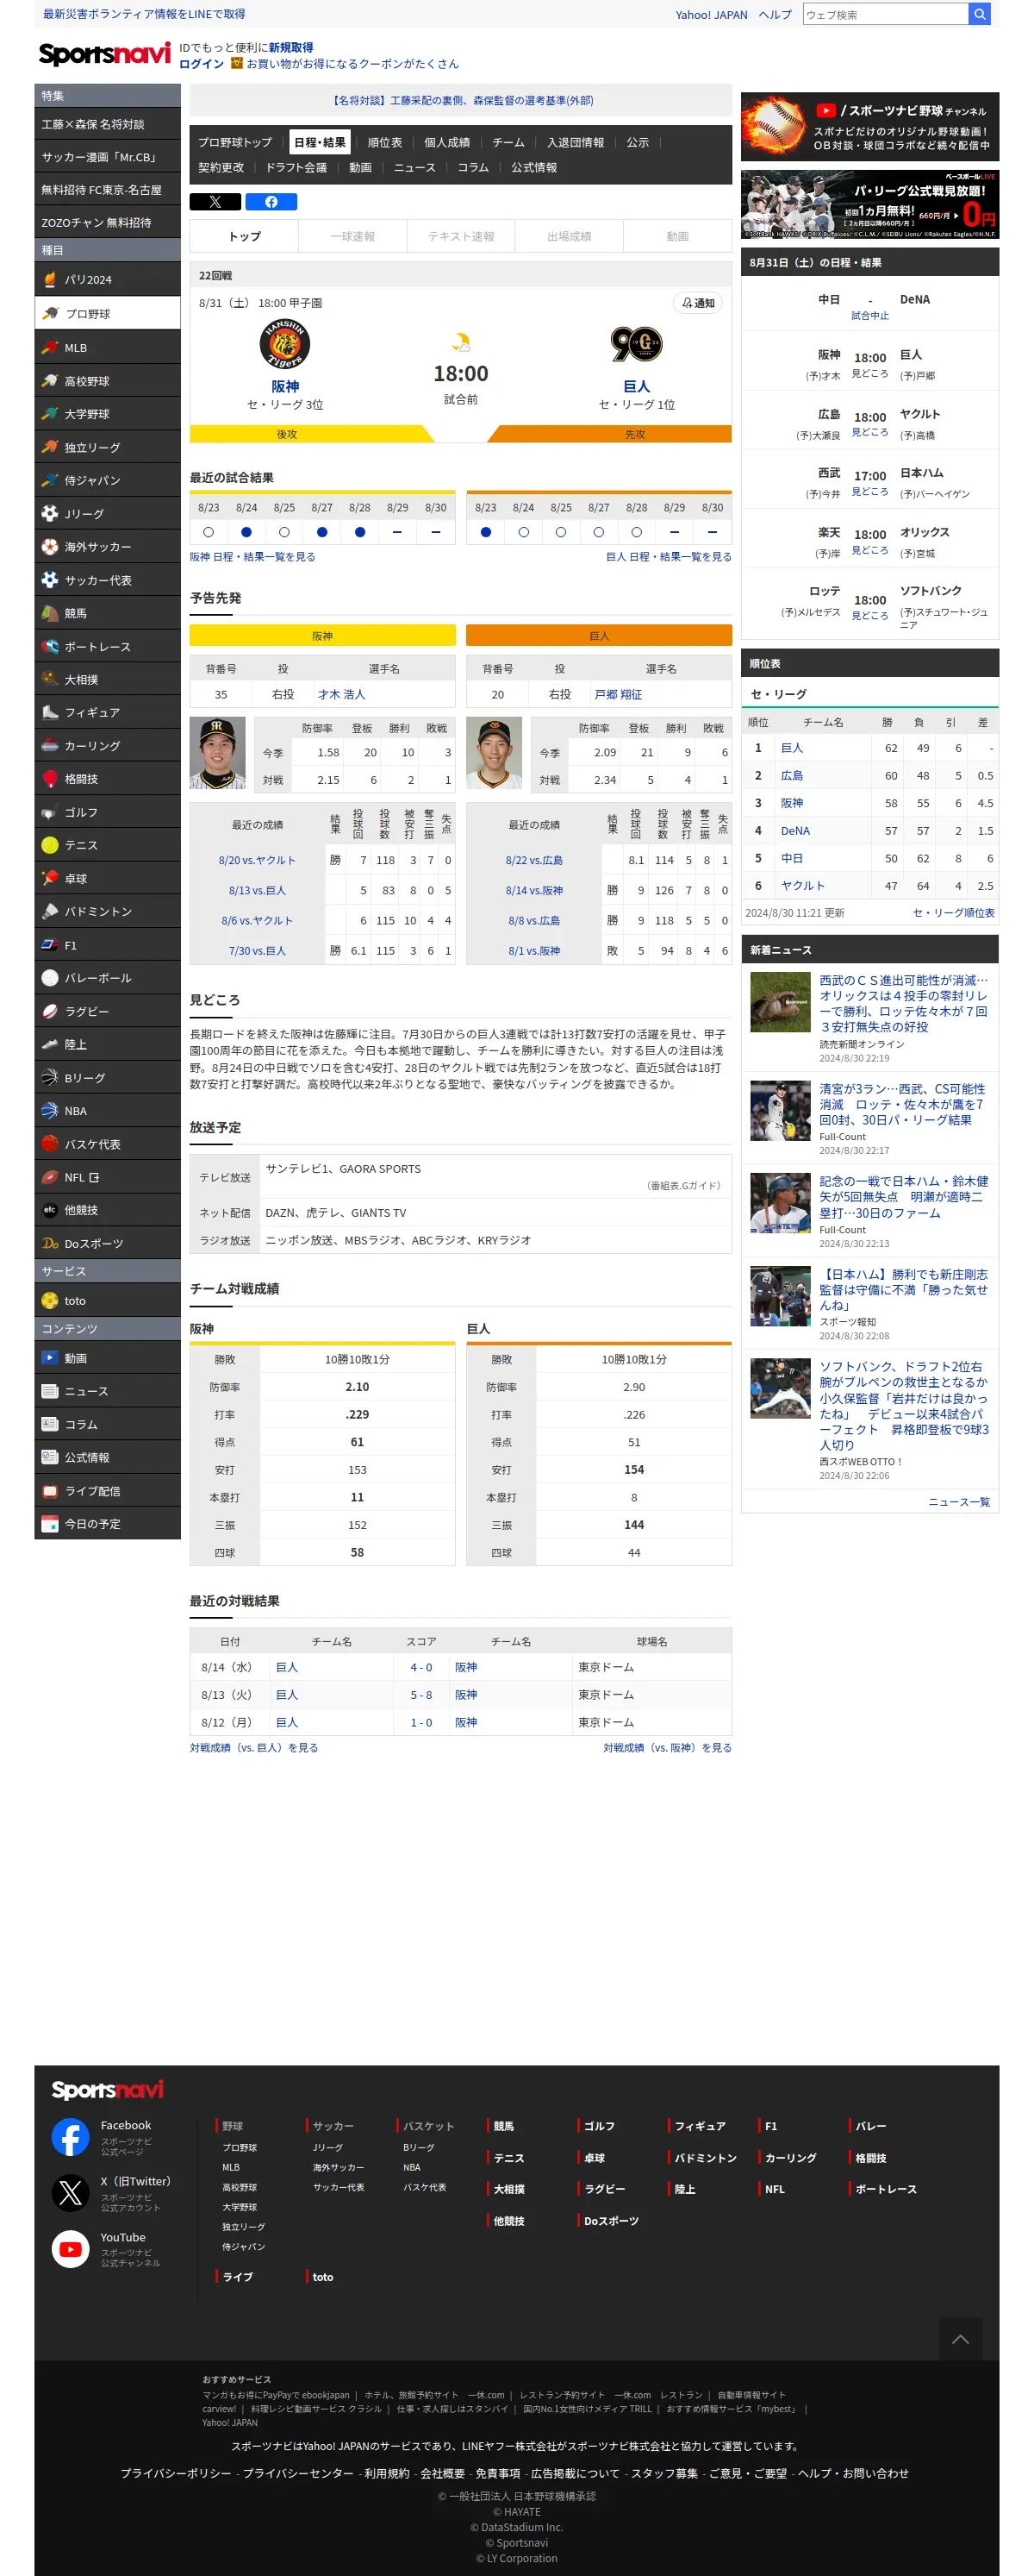
Task: Click the search magnifier button
Action: point(980,14)
